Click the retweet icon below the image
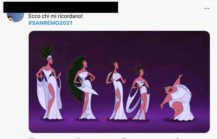 pyautogui.click(x=78, y=138)
